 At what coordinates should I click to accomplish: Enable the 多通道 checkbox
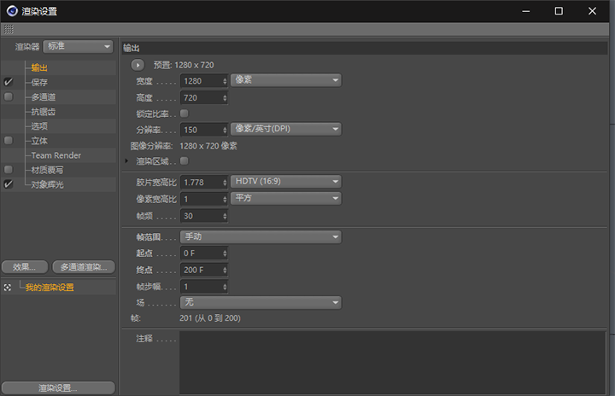coord(9,97)
